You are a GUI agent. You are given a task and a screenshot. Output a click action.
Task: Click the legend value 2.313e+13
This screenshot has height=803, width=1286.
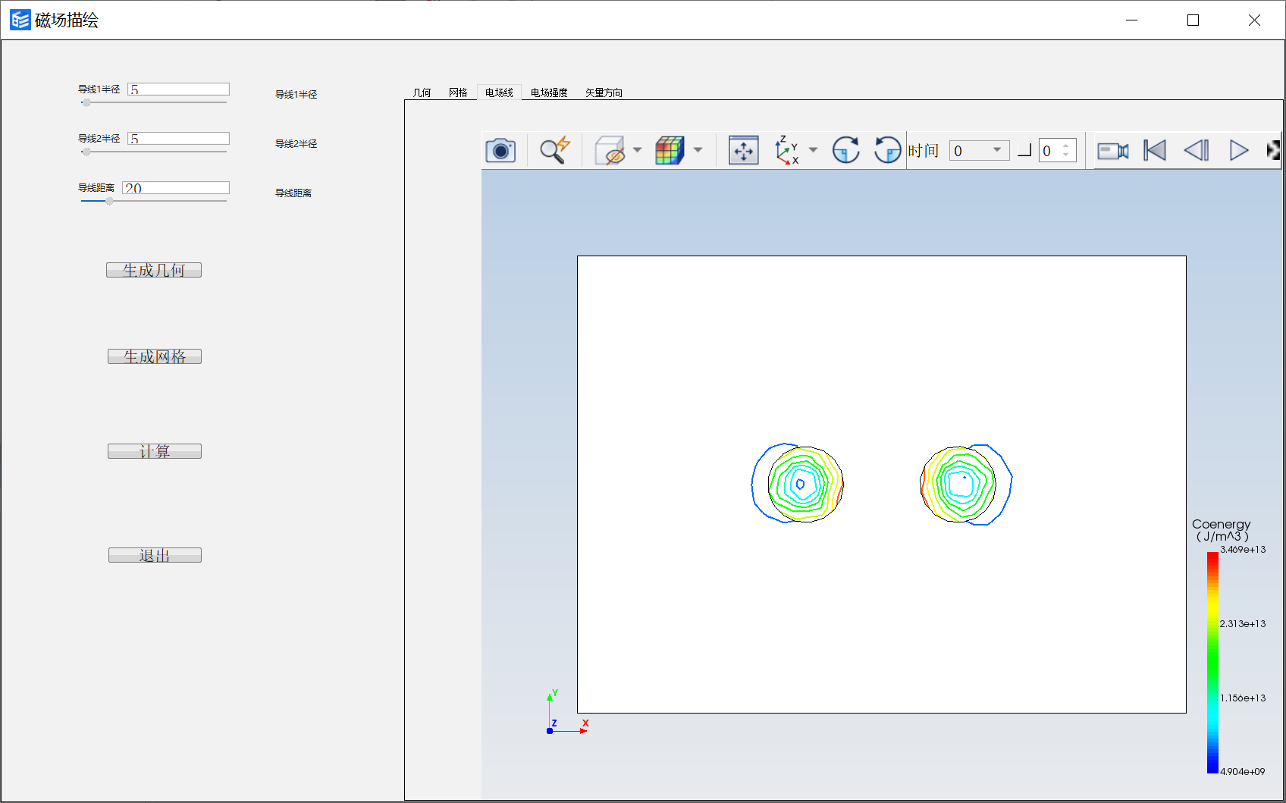[1243, 624]
